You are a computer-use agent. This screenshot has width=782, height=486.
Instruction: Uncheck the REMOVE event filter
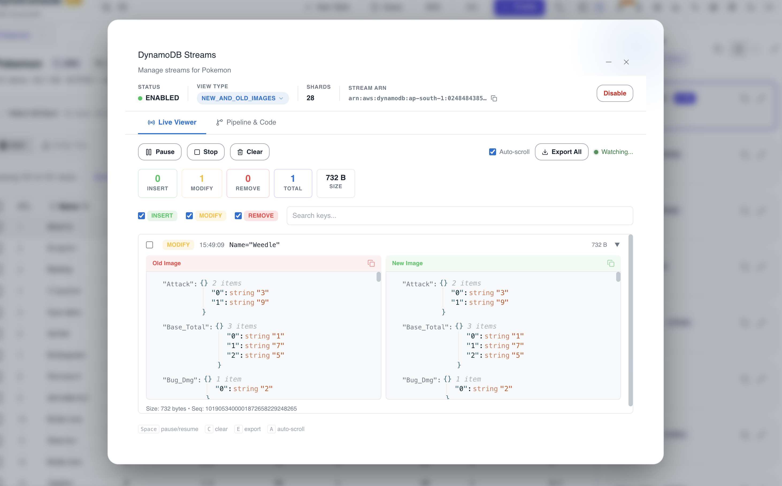coord(238,216)
